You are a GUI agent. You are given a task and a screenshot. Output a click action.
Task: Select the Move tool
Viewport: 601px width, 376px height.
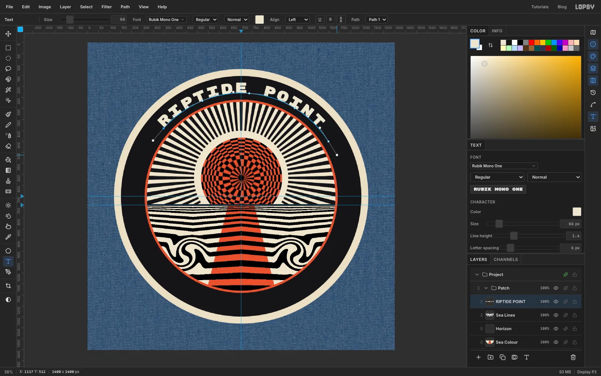(8, 34)
